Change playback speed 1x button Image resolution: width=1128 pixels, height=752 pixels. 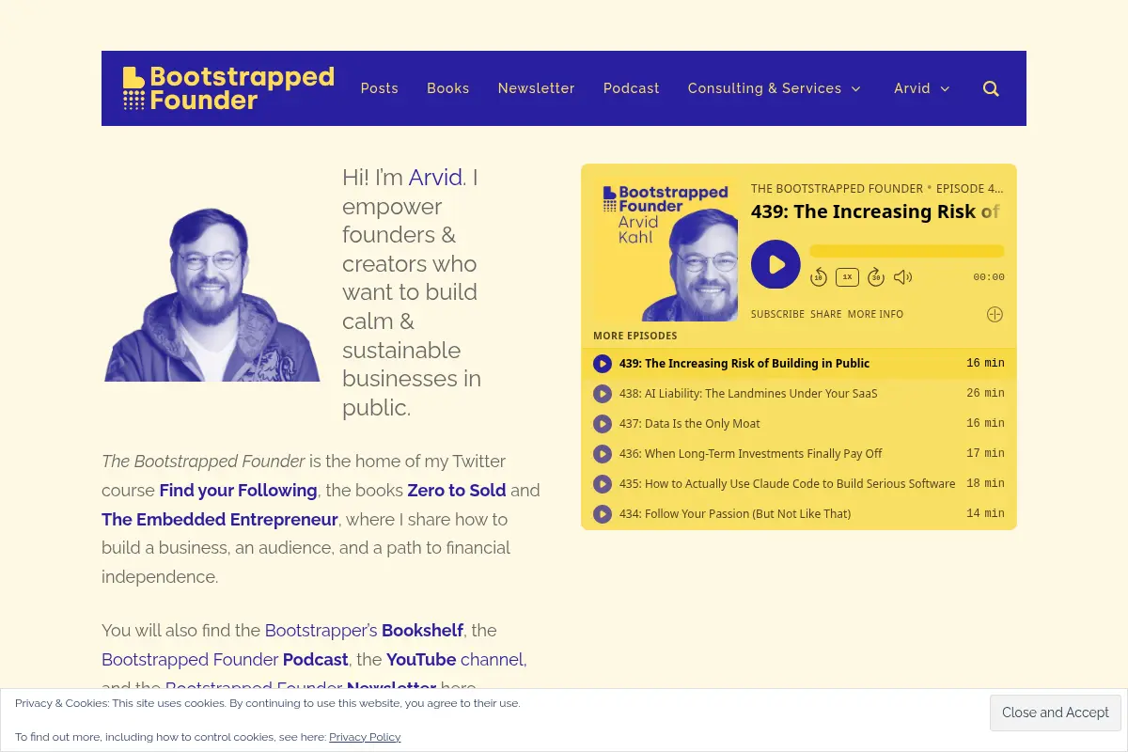pos(847,276)
